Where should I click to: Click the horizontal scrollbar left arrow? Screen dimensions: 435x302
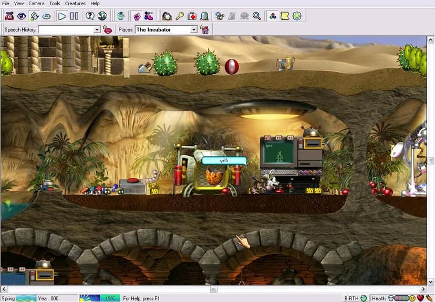coord(4,289)
